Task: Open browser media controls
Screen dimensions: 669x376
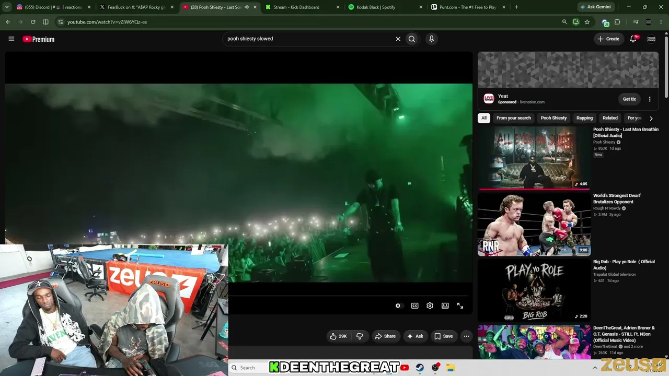Action: click(x=636, y=22)
